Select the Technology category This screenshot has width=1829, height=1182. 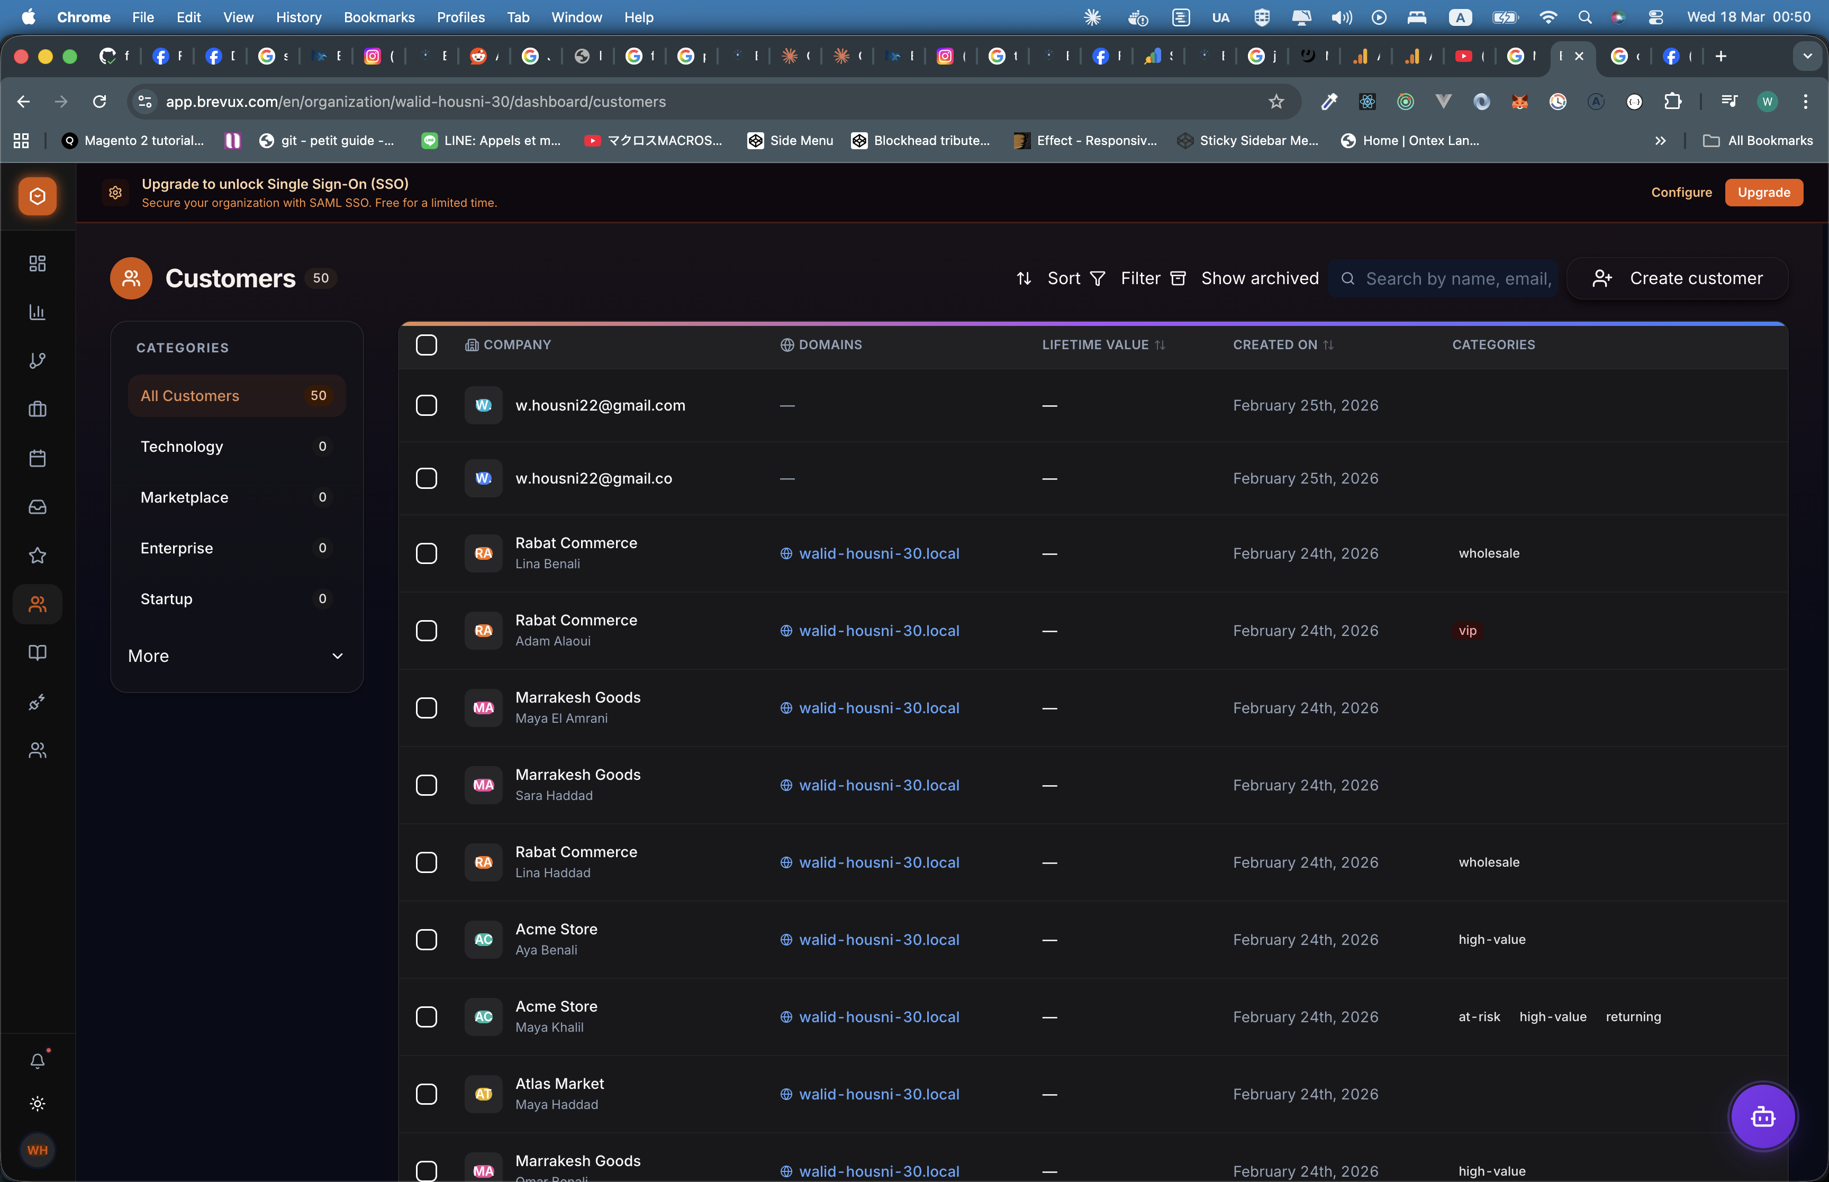click(182, 447)
